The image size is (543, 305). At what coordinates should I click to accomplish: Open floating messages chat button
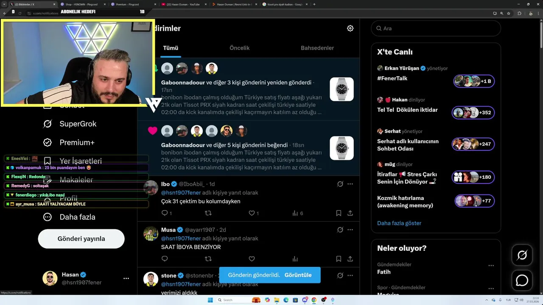(x=522, y=280)
